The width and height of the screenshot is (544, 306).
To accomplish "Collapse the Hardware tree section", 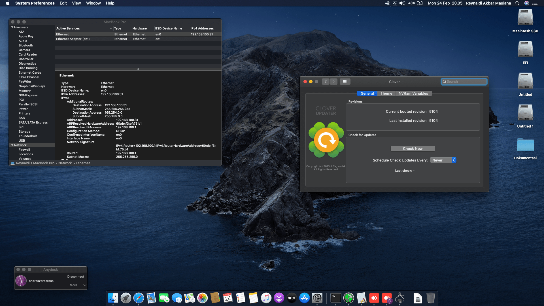I will click(12, 27).
